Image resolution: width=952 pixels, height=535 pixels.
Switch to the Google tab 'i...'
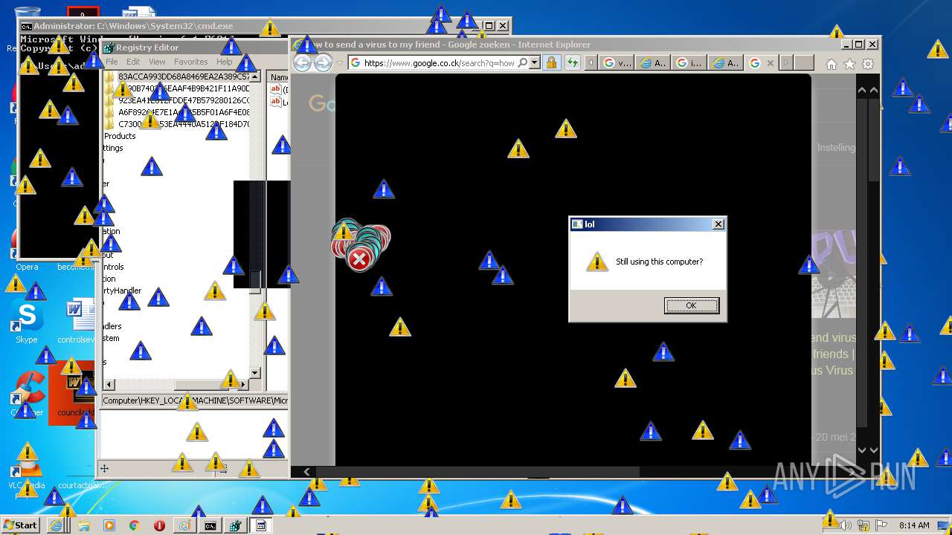coord(689,63)
